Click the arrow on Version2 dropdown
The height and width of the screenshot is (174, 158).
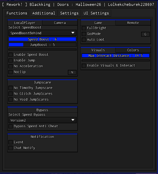tap(73, 120)
